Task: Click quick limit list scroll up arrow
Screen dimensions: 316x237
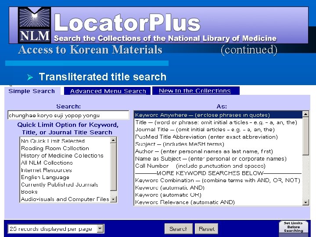Action: (114, 140)
